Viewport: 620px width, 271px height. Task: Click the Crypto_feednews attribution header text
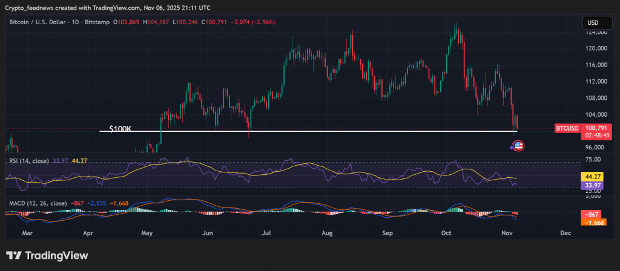pos(108,8)
